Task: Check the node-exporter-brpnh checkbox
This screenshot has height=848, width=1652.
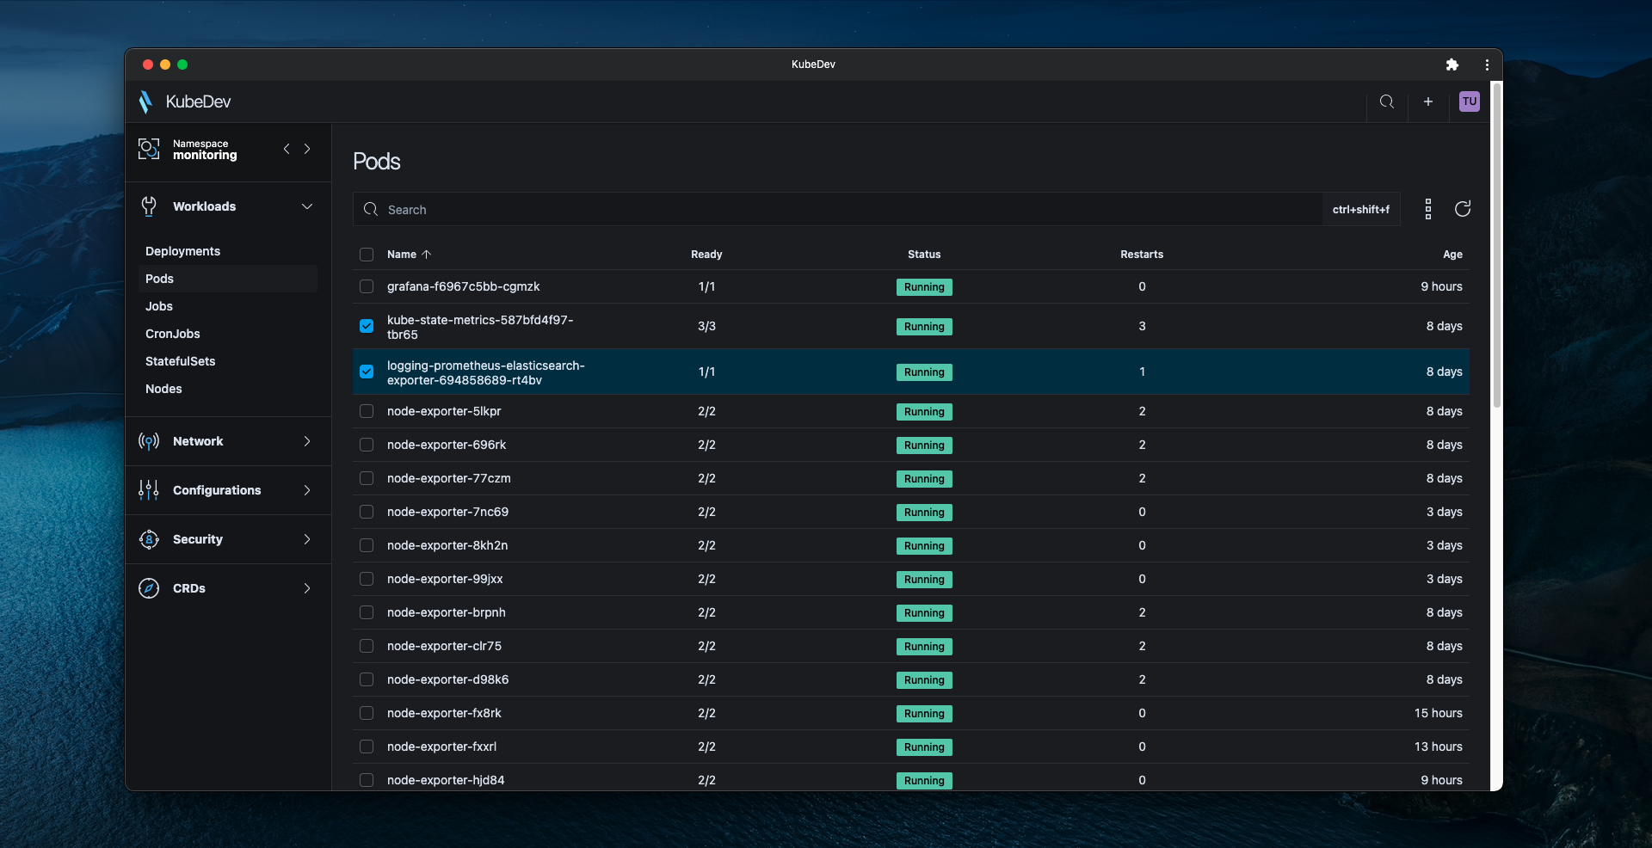Action: click(x=367, y=612)
